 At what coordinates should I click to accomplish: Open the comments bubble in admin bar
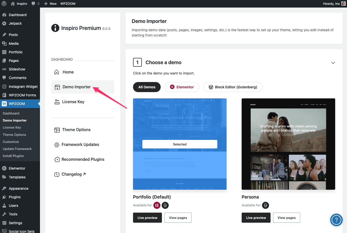coord(35,4)
